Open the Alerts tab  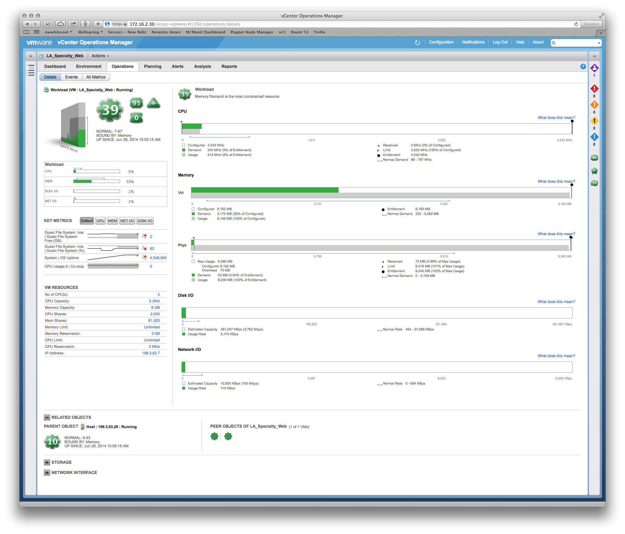pyautogui.click(x=178, y=66)
